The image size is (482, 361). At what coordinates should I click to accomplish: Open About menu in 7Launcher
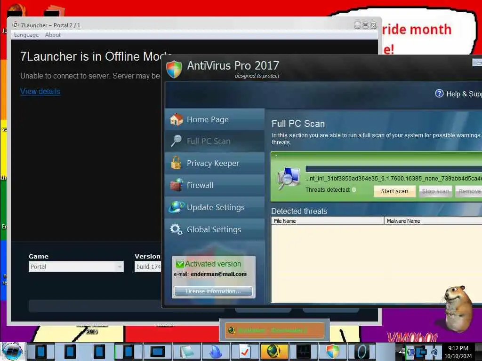(53, 35)
